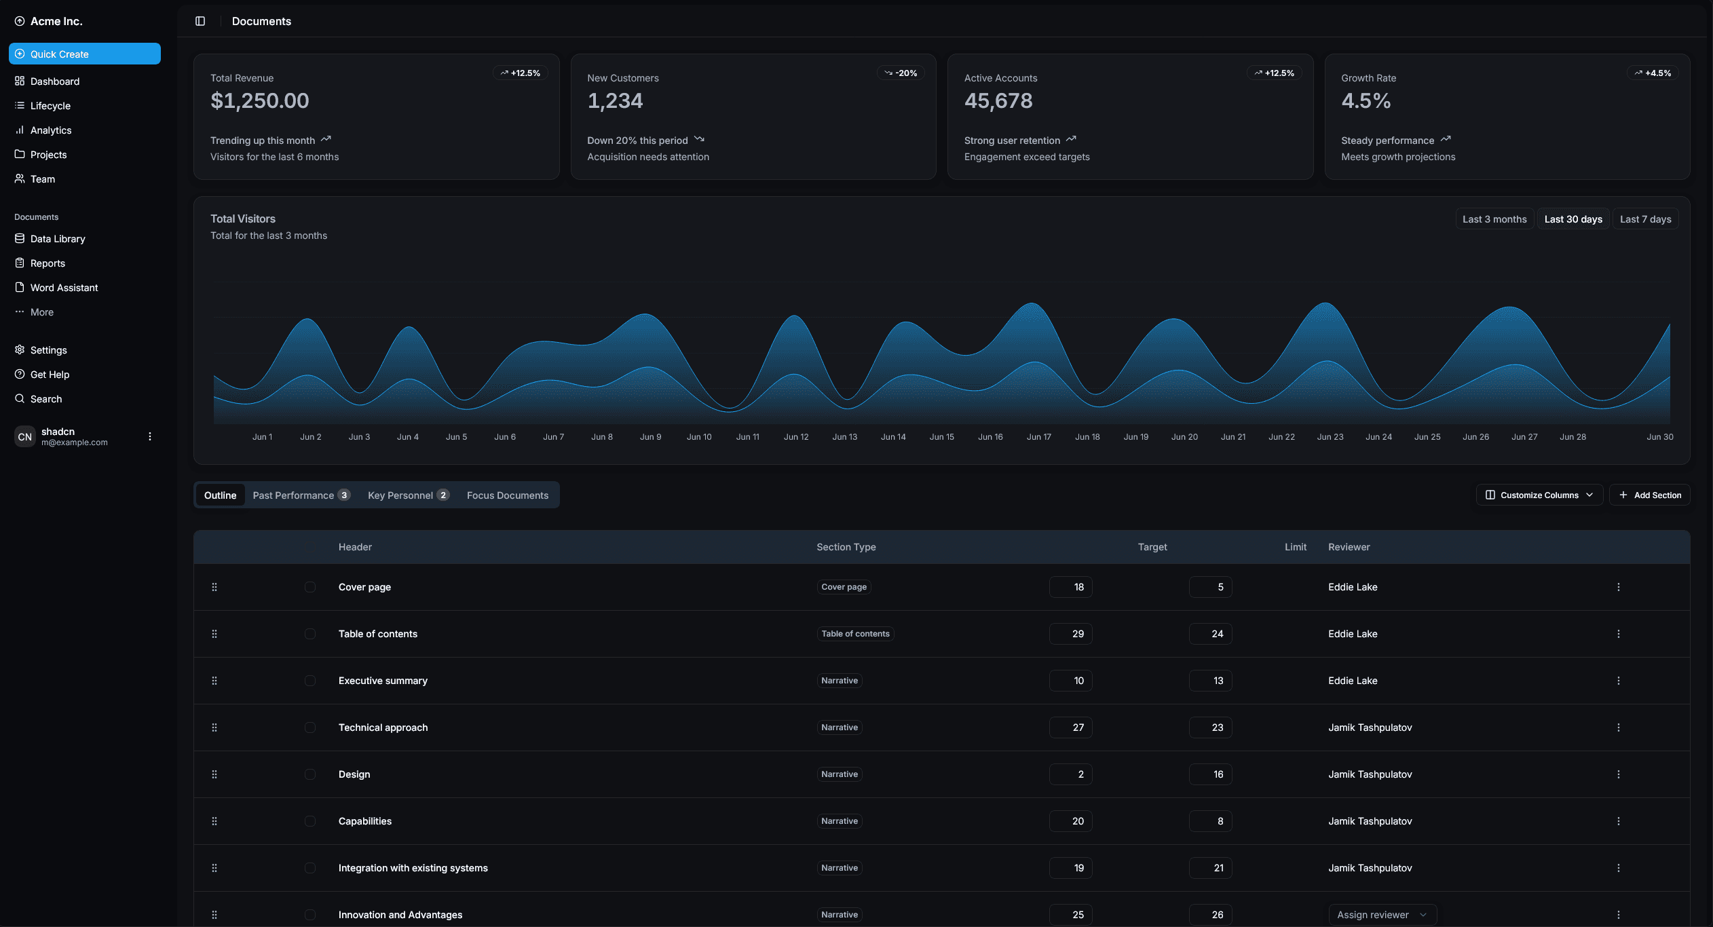Image resolution: width=1713 pixels, height=927 pixels.
Task: Switch to the Key Personnel tab
Action: click(x=408, y=495)
